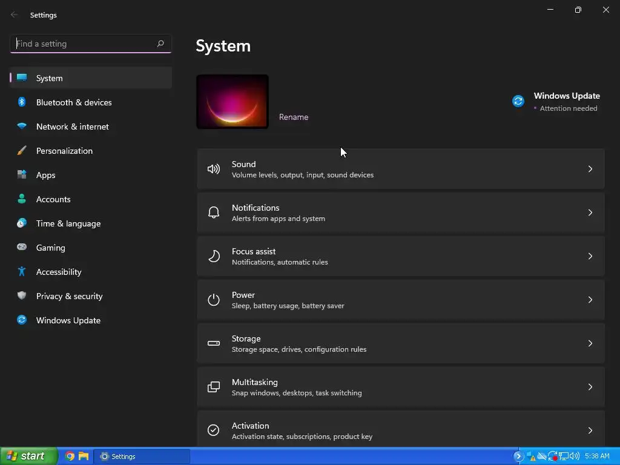Click the drive icon in the Storage row
620x465 pixels.
[x=214, y=343]
